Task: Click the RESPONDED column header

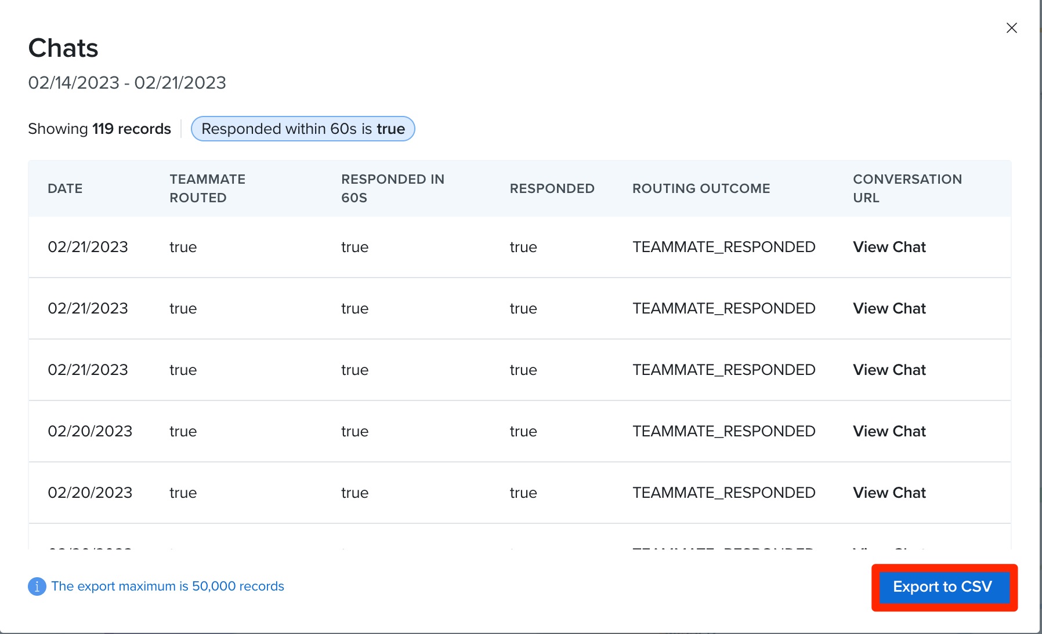Action: 552,188
